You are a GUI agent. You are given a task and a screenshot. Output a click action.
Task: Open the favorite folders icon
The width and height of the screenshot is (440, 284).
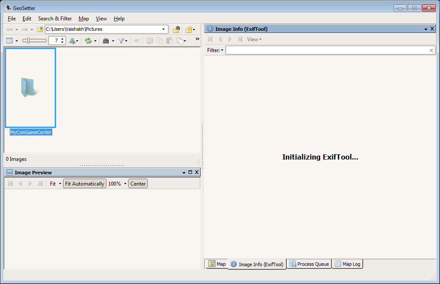pyautogui.click(x=189, y=29)
